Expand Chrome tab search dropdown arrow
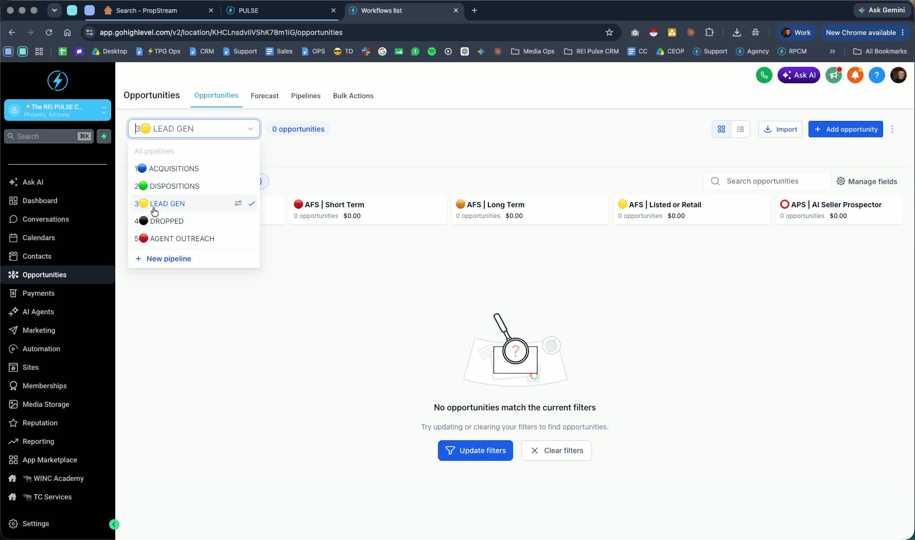This screenshot has height=540, width=915. [54, 10]
